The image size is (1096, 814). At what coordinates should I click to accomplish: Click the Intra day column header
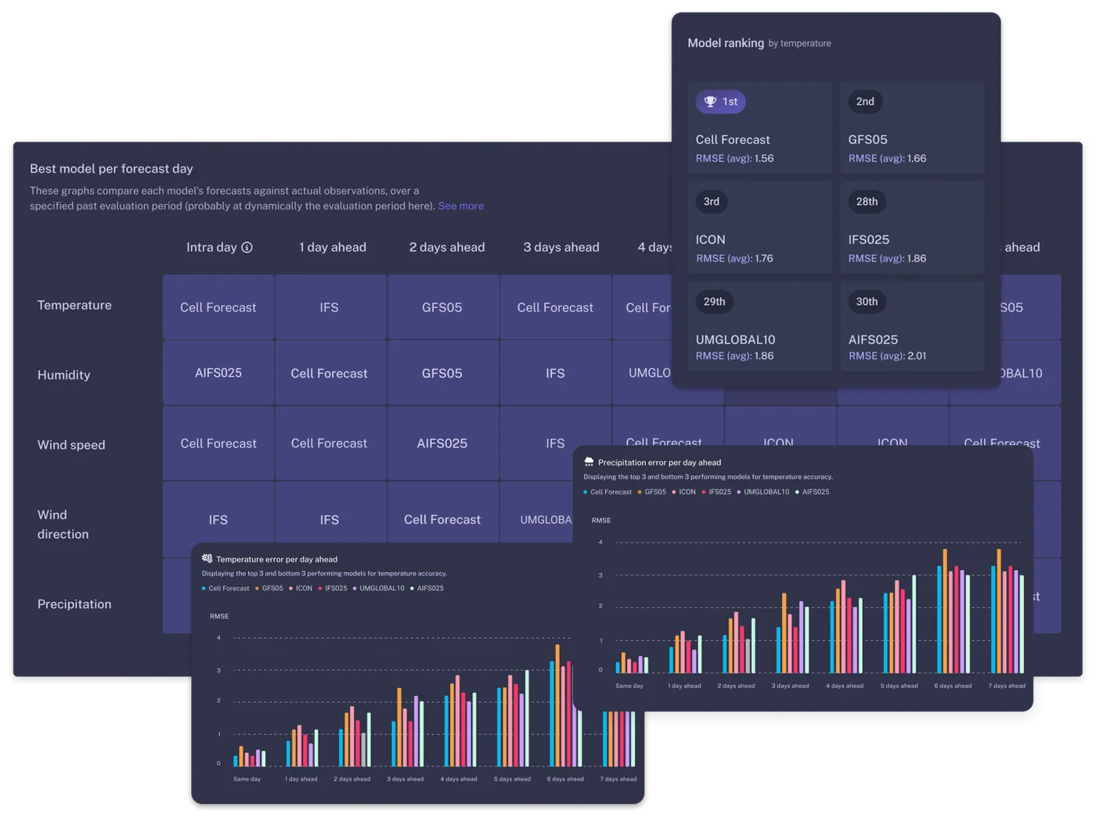pos(211,247)
